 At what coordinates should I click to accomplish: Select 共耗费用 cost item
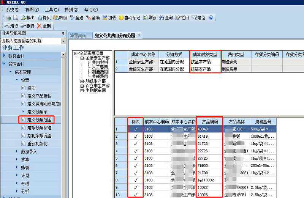100,77
